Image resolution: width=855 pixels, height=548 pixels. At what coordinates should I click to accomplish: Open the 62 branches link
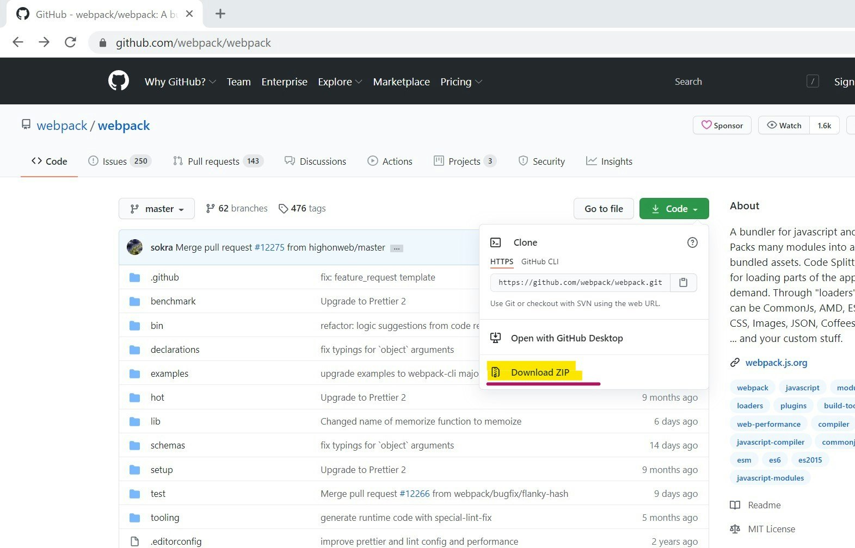[x=237, y=208]
